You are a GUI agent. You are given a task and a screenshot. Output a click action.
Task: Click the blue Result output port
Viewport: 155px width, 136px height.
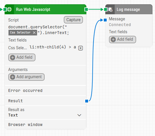click(87, 101)
